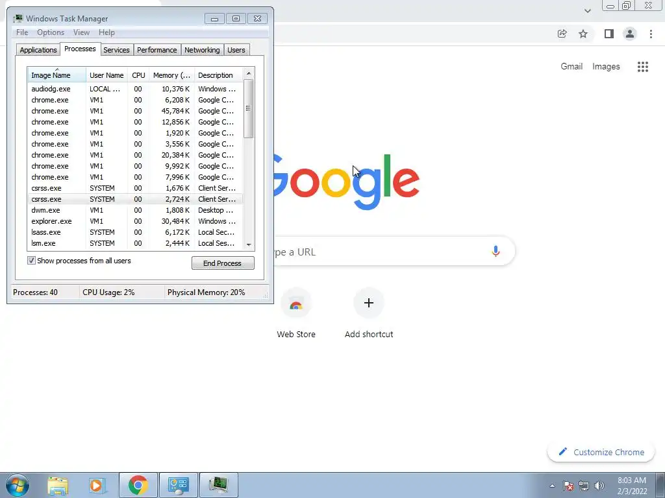Open Chrome side panel icon
Viewport: 665px width, 498px height.
(x=609, y=34)
